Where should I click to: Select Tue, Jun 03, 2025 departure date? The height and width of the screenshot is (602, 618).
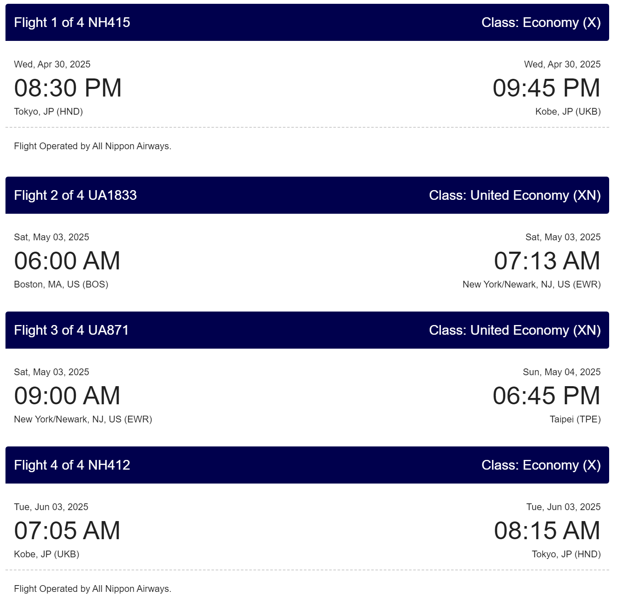pyautogui.click(x=51, y=507)
